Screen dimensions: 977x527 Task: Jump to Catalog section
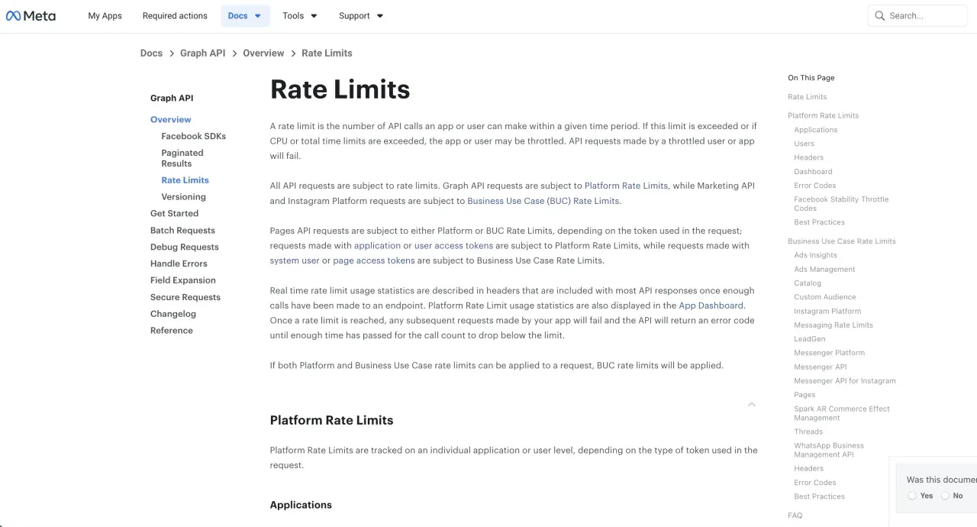[808, 283]
